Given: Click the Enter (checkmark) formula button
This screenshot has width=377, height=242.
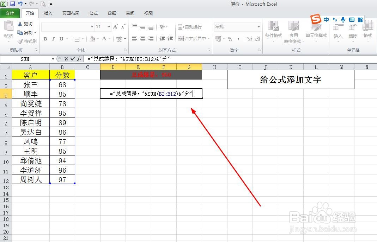Looking at the screenshot, I should pyautogui.click(x=73, y=59).
